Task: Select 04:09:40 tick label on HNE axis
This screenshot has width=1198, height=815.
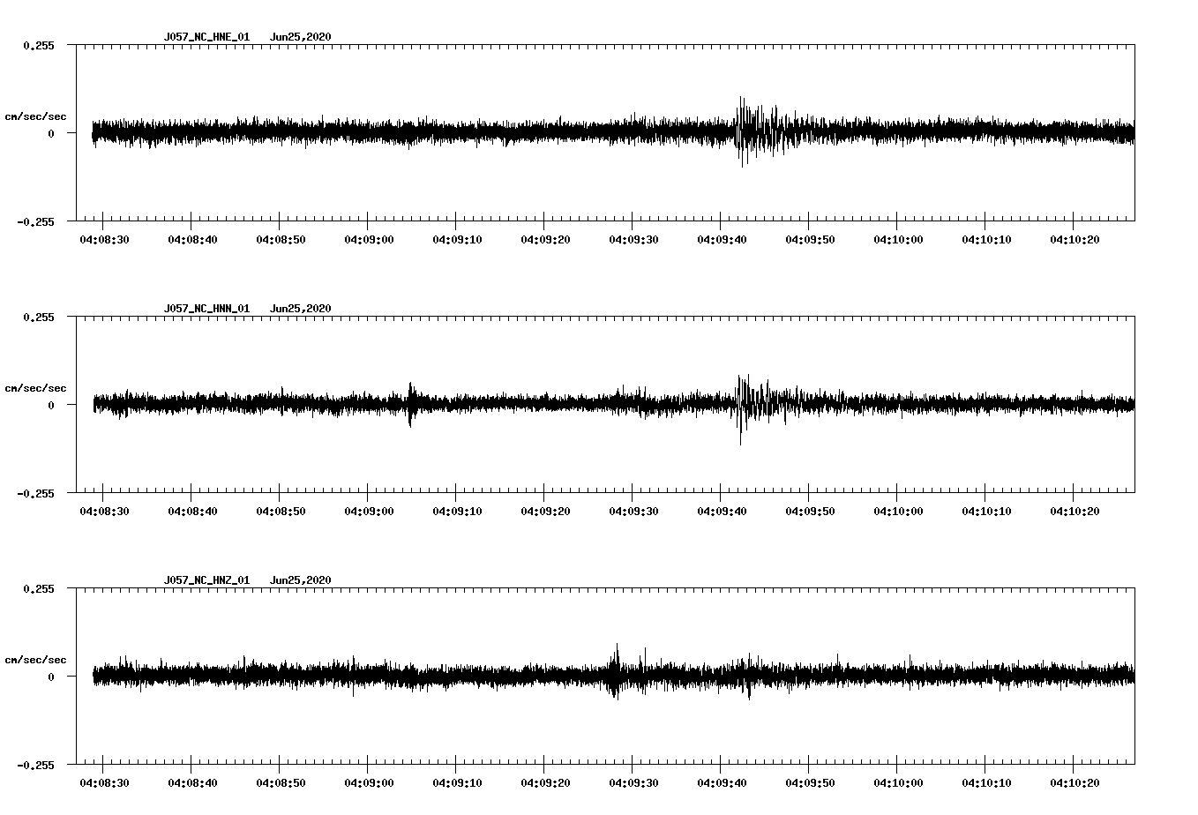Action: click(722, 239)
